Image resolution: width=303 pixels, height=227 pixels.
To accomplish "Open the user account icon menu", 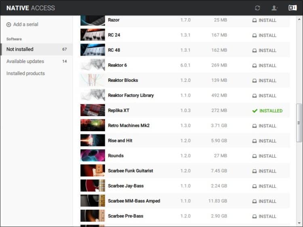I will click(274, 8).
